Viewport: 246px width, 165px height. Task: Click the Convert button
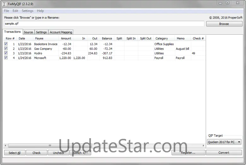pyautogui.click(x=224, y=153)
